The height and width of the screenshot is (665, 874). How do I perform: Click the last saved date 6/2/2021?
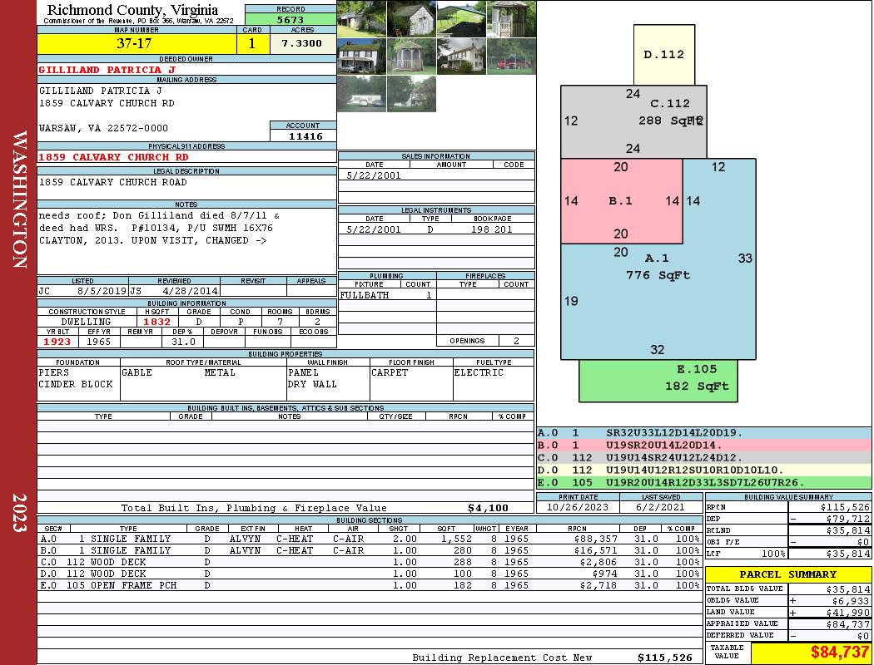(661, 507)
